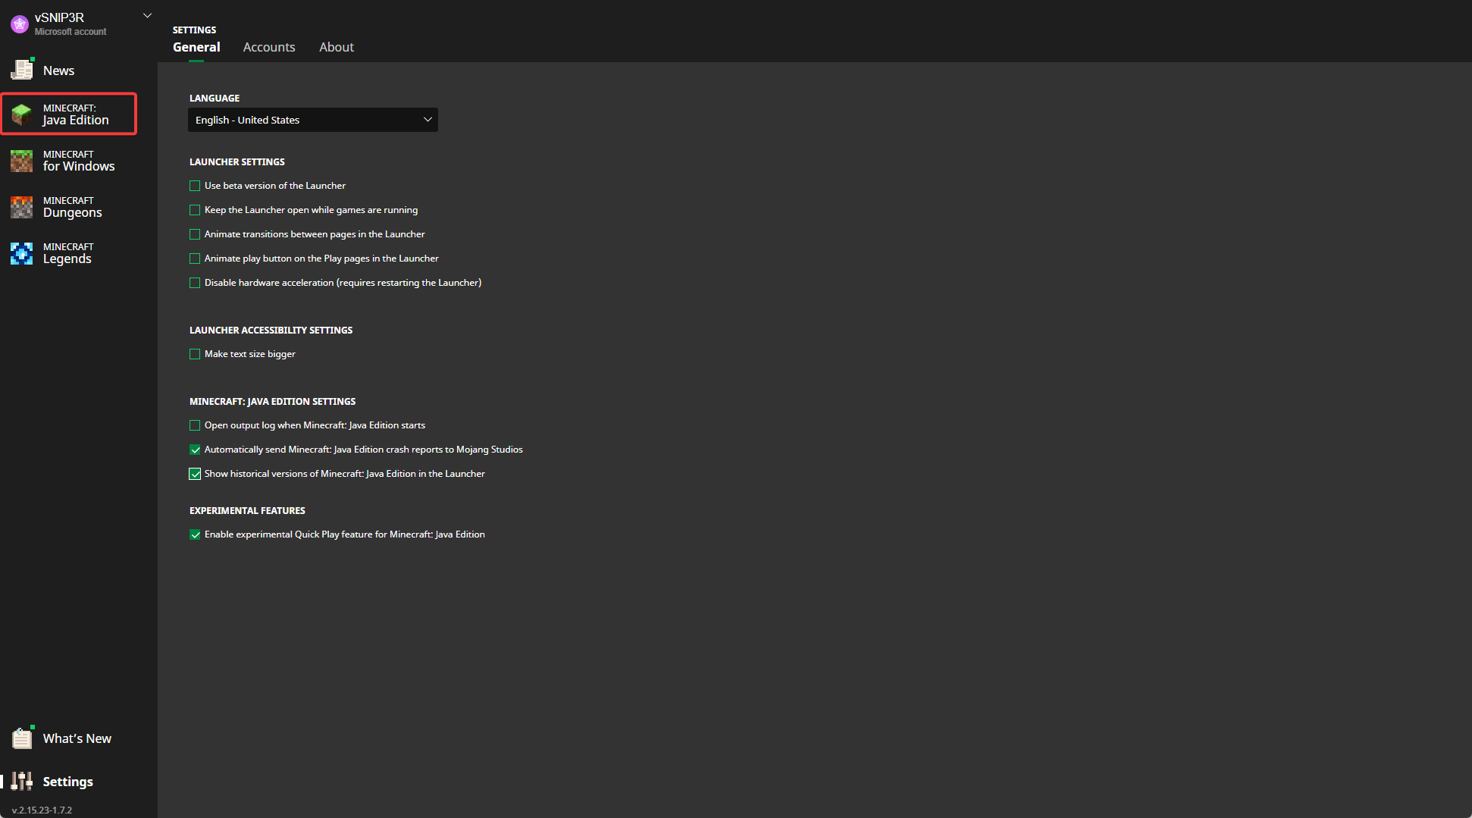Enable beta version of the Launcher
The height and width of the screenshot is (818, 1472).
195,186
